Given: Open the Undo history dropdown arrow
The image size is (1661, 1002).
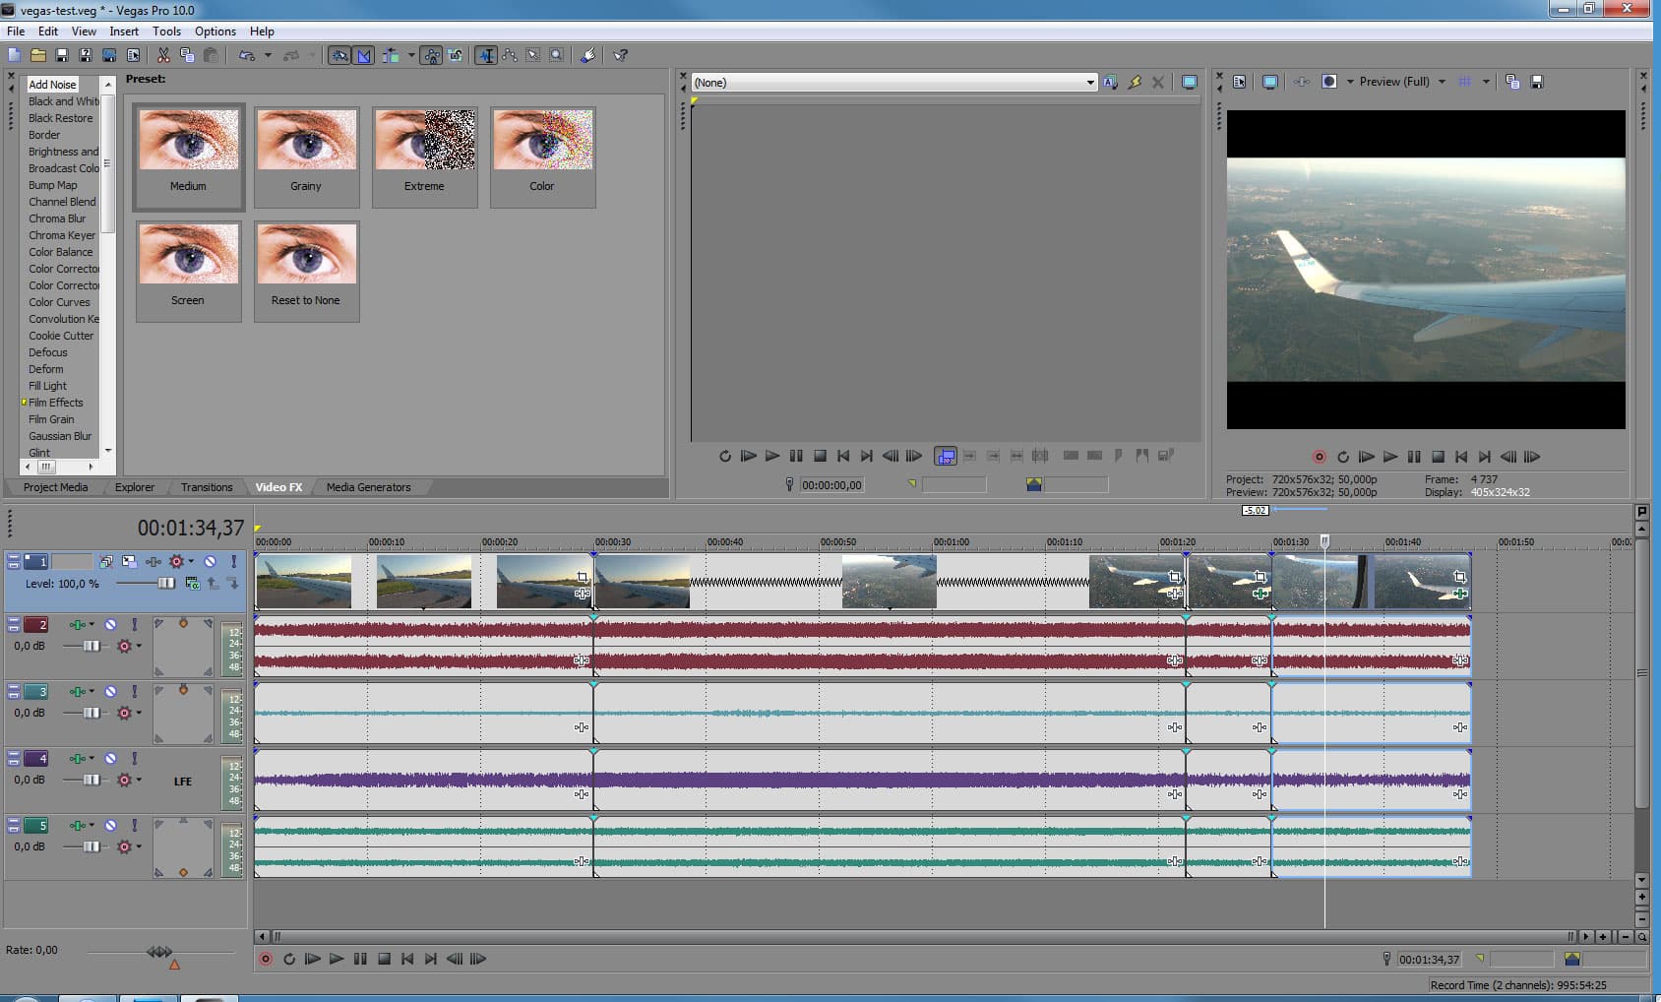Looking at the screenshot, I should point(268,56).
